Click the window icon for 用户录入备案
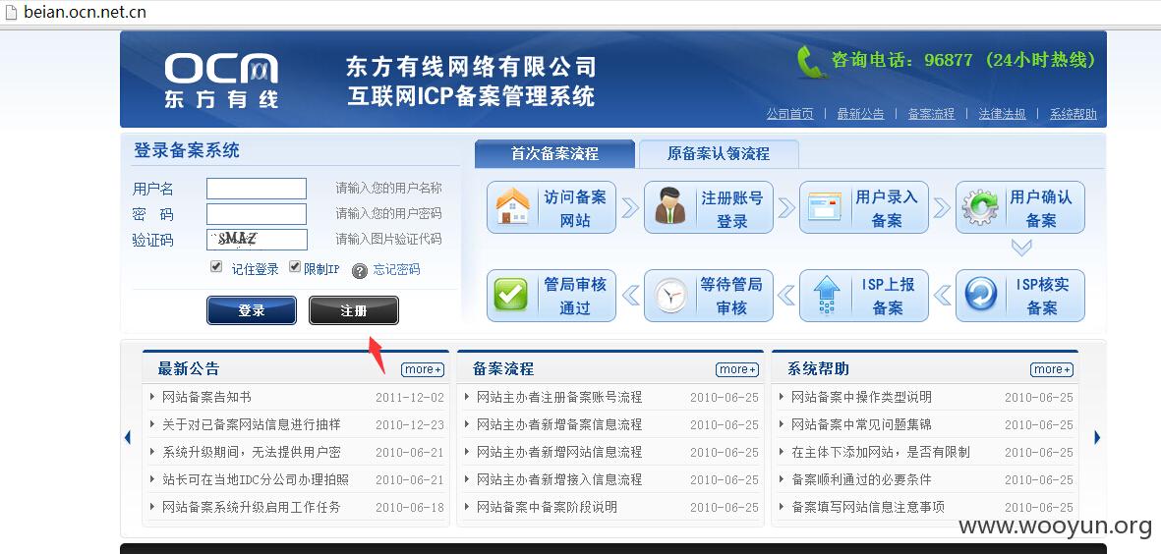Viewport: 1161px width, 554px height. pos(825,207)
